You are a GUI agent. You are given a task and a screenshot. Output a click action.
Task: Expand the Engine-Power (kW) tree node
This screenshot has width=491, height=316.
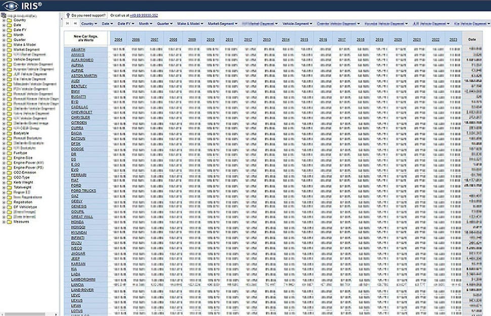4,163
